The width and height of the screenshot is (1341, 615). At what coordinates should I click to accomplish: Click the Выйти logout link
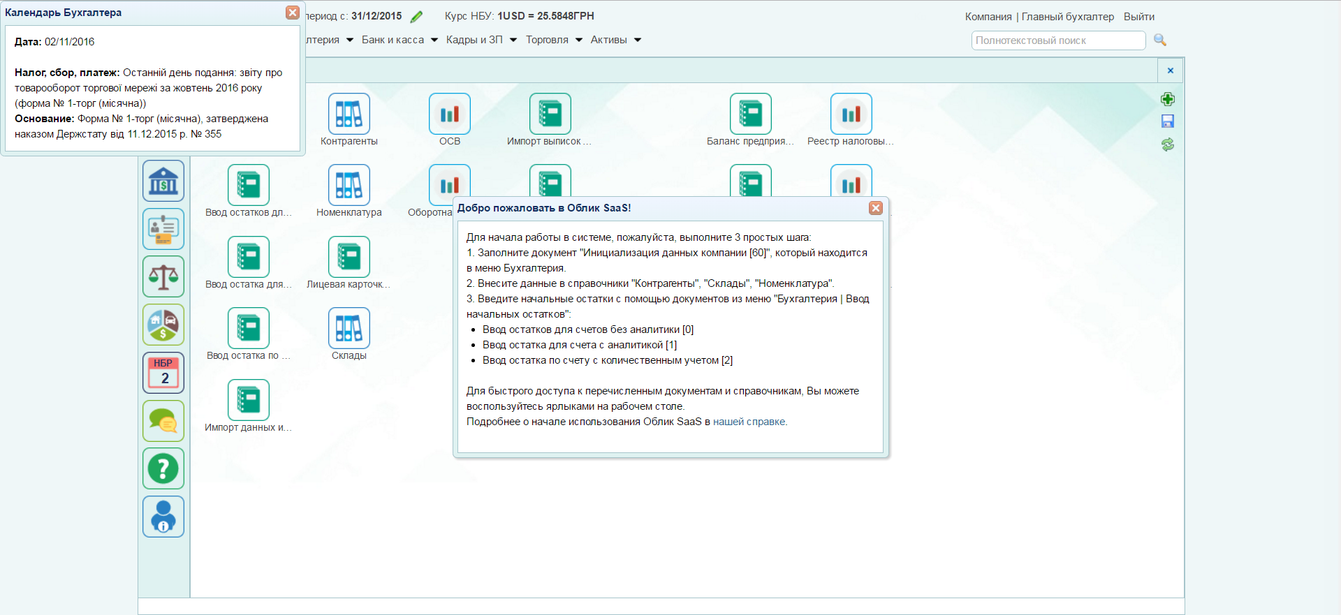(x=1139, y=17)
